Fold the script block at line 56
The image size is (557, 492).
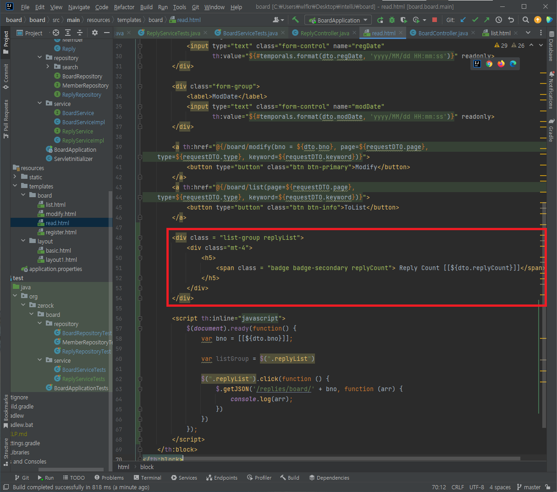(x=140, y=318)
